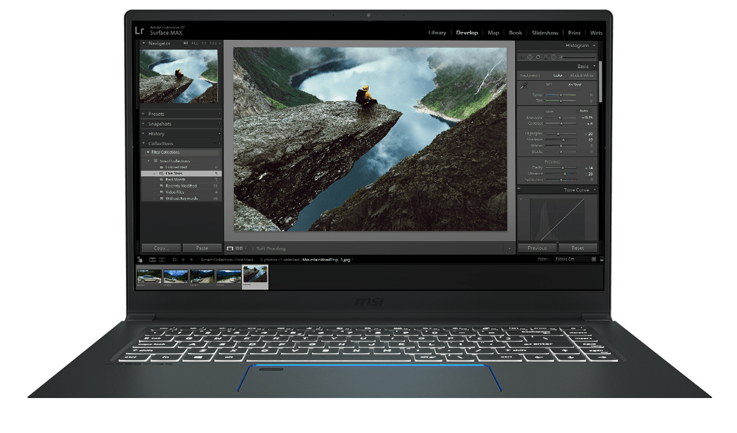Screen dimensions: 737x433
Task: Set treatment to Black & White
Action: click(x=582, y=75)
